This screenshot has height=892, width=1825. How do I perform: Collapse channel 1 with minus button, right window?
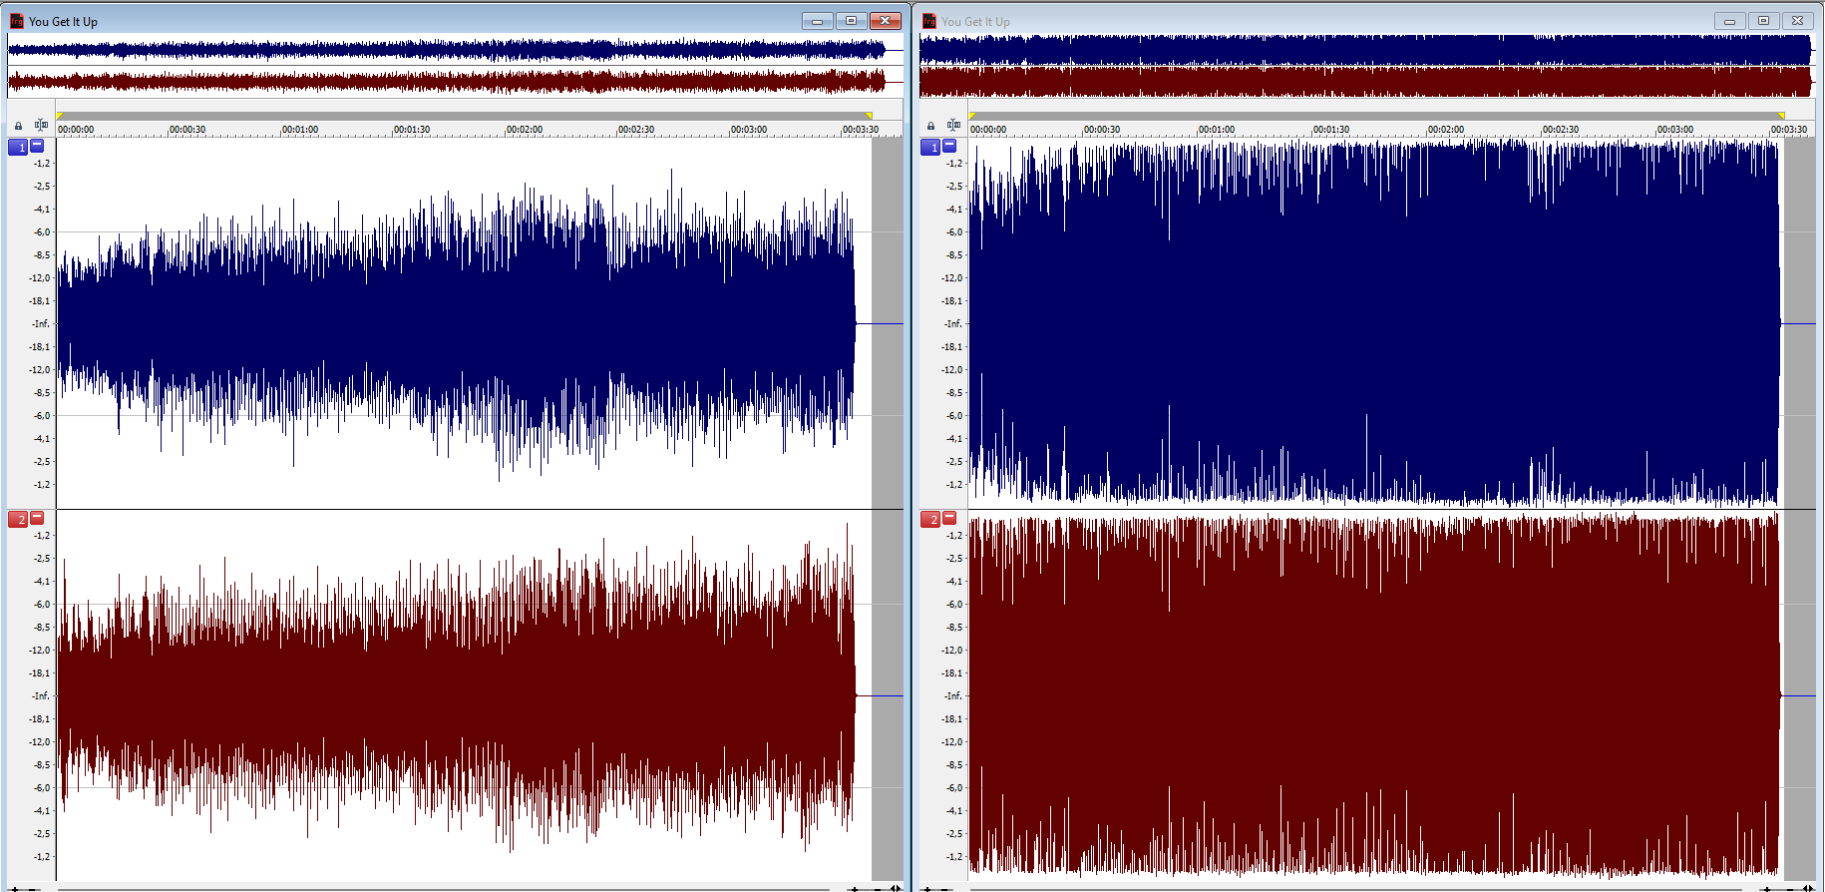pos(950,146)
